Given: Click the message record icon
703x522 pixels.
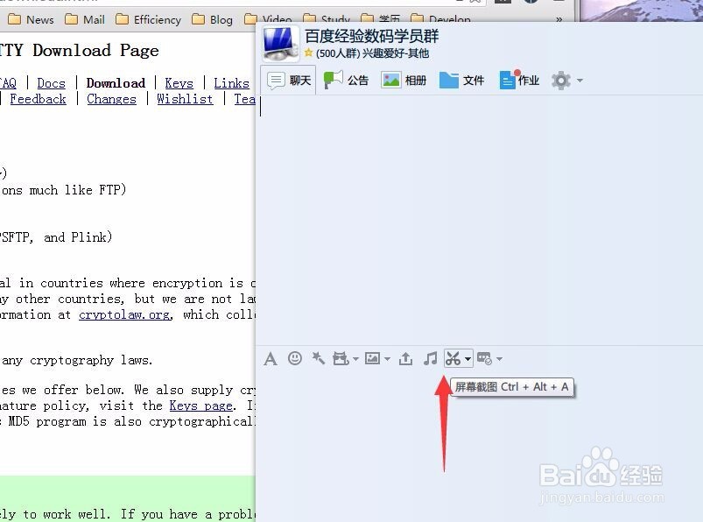Looking at the screenshot, I should [x=484, y=359].
